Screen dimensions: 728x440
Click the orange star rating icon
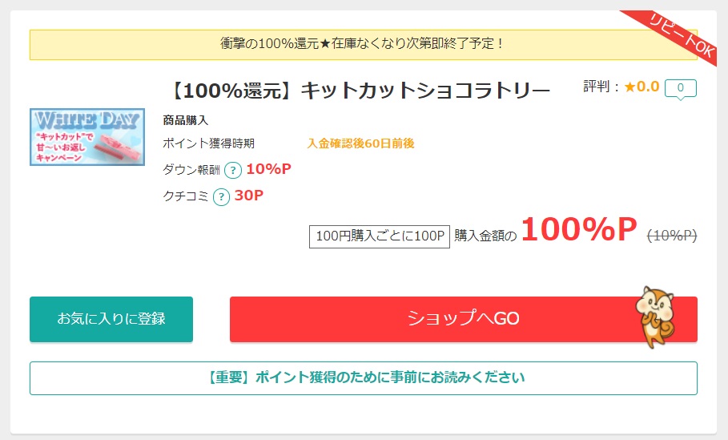[629, 87]
